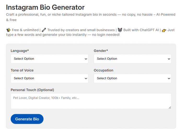
Task: Click the Generate Bio button
Action: click(x=27, y=119)
